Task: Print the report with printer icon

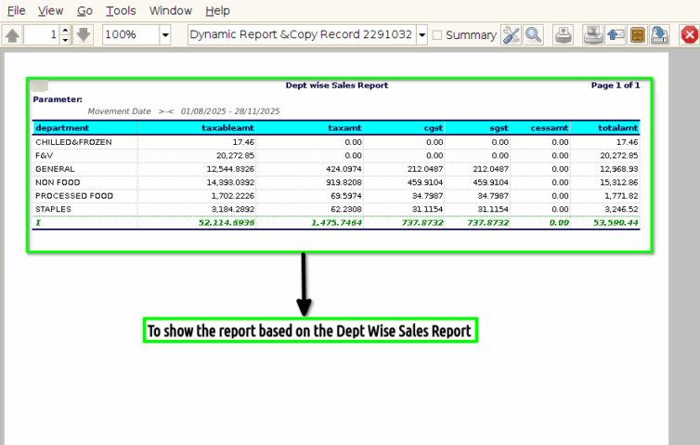Action: 563,34
